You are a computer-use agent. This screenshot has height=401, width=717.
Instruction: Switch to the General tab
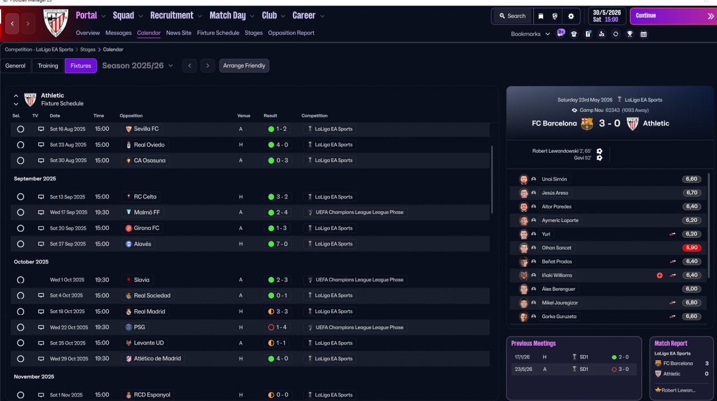[x=16, y=65]
